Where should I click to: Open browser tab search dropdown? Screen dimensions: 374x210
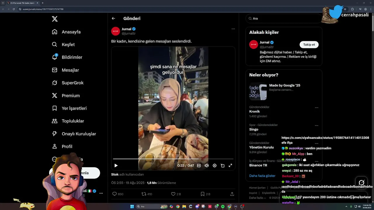point(3,3)
